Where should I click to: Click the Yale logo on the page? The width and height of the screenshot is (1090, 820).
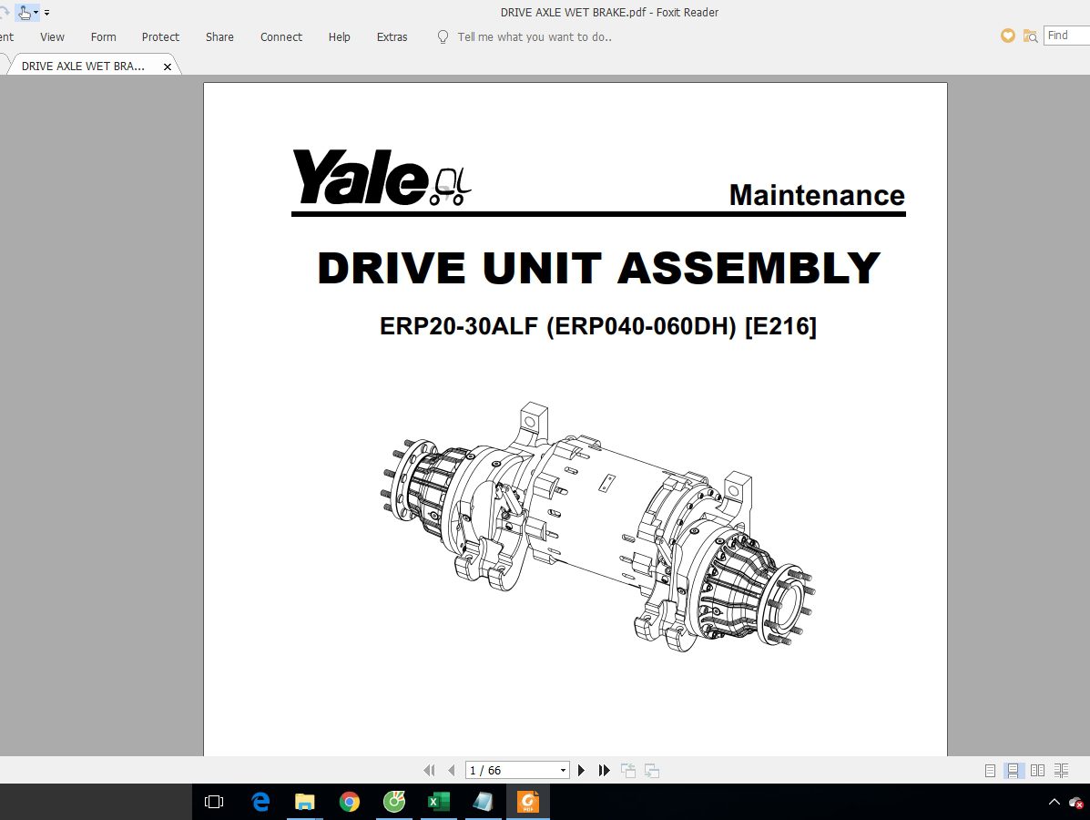point(381,178)
